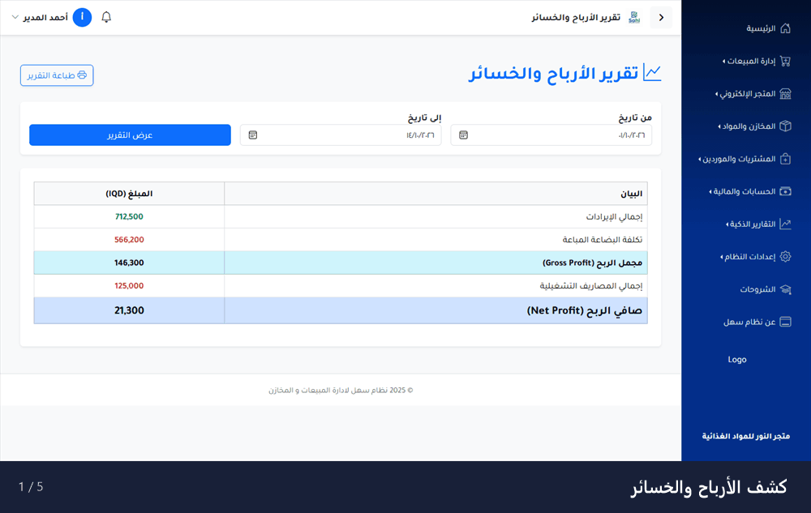Open the الرئيسية home icon in sidebar
811x513 pixels.
coord(785,28)
